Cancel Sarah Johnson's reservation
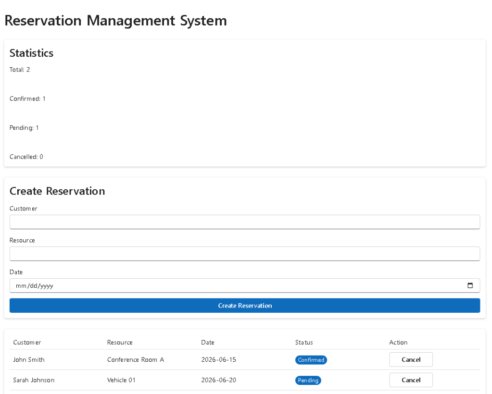 coord(411,380)
